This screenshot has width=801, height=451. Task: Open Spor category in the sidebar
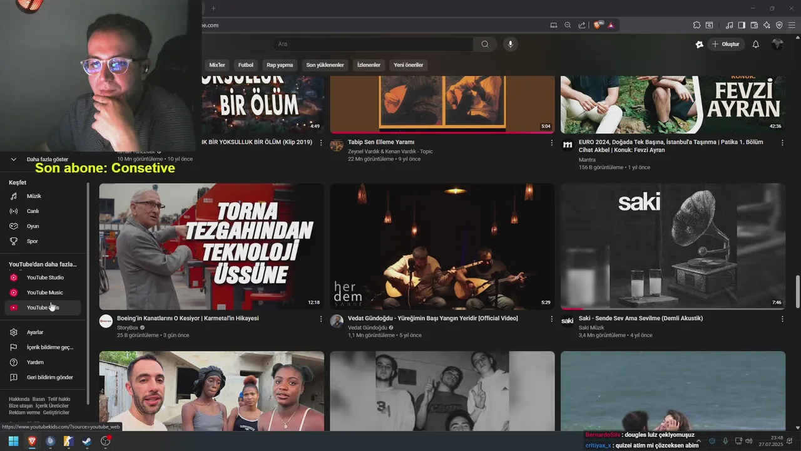43,241
